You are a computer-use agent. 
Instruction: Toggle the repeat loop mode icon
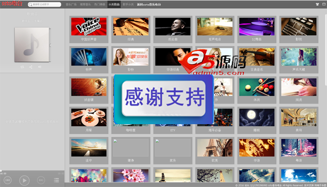tap(22, 67)
